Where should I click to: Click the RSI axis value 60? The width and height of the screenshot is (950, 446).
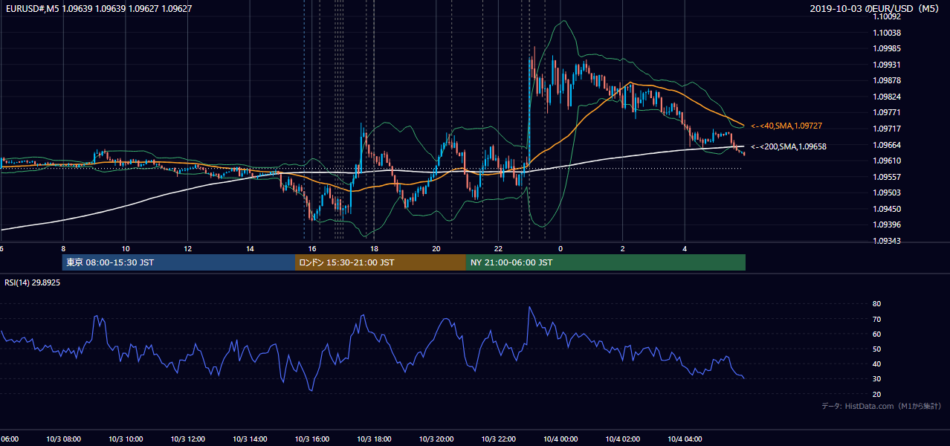click(x=876, y=334)
